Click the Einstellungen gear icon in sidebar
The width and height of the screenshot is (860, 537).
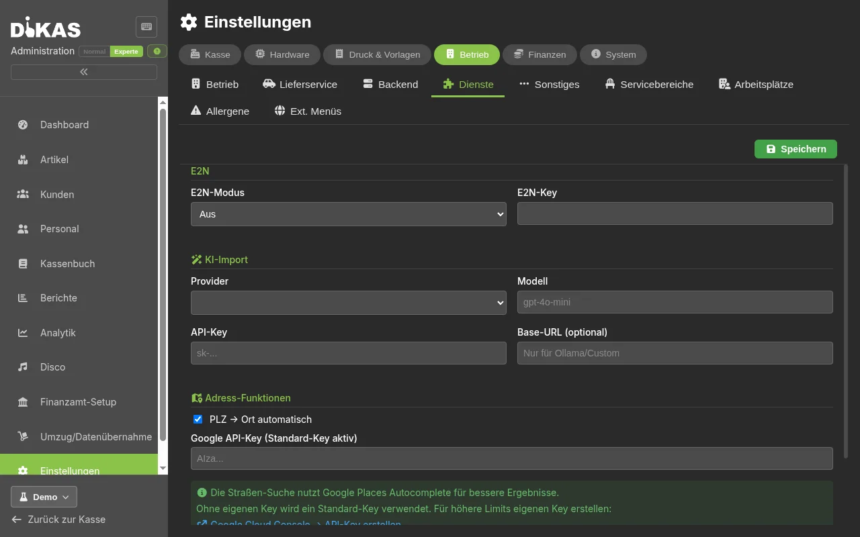pos(23,471)
